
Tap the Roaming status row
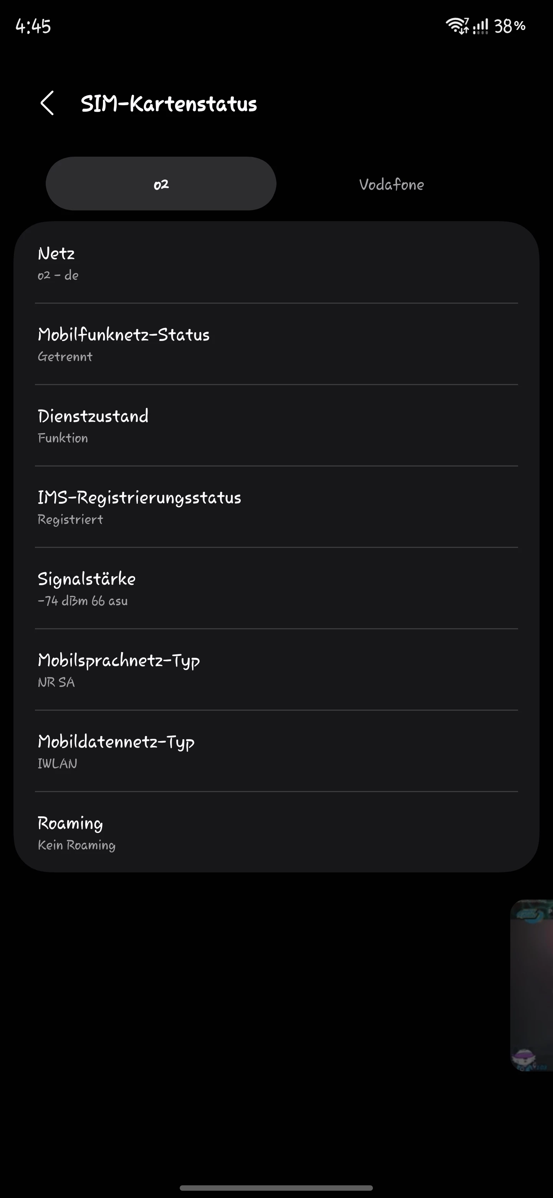click(x=276, y=832)
